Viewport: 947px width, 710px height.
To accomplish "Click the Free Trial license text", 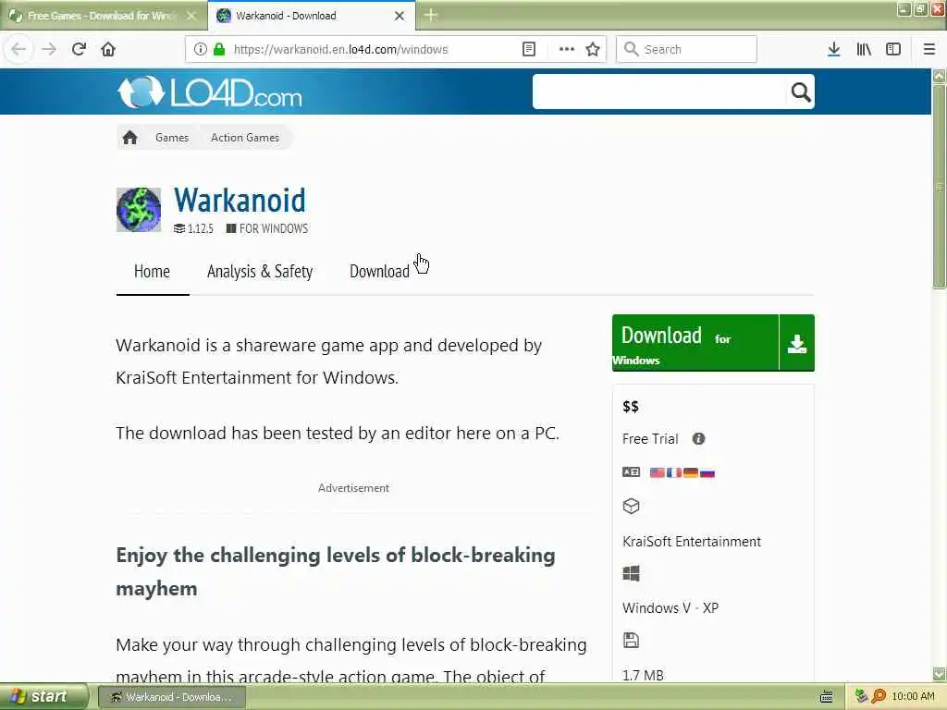I will coord(650,439).
